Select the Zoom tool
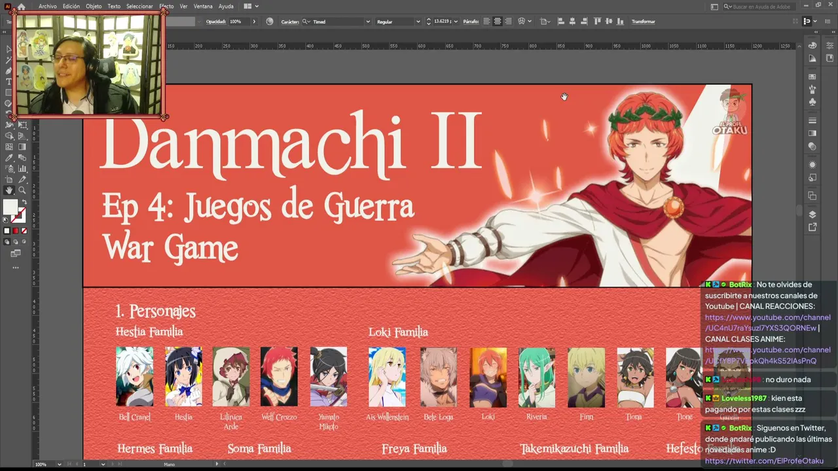Viewport: 838px width, 471px height. [x=22, y=190]
